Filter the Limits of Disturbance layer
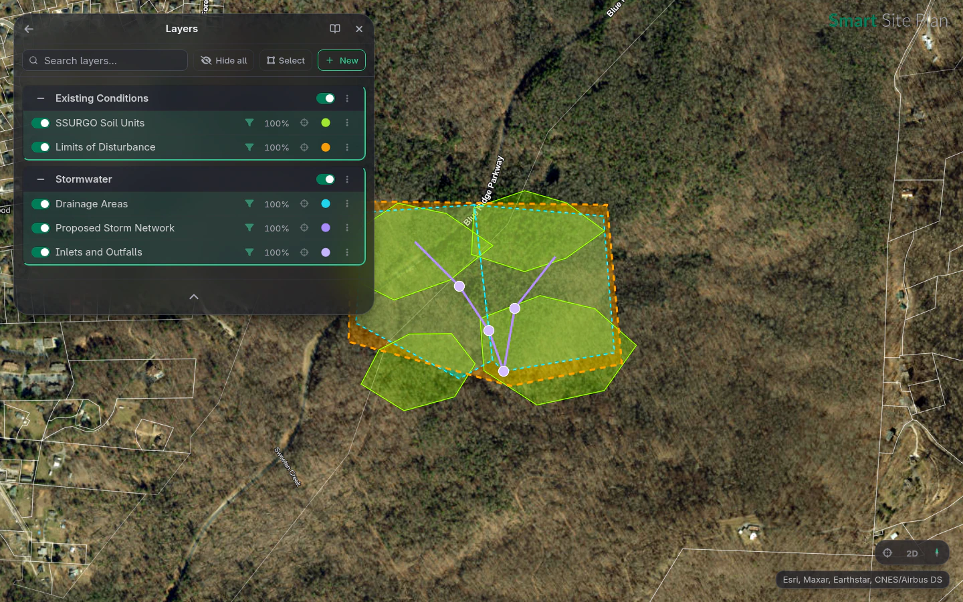The width and height of the screenshot is (963, 602). point(249,147)
